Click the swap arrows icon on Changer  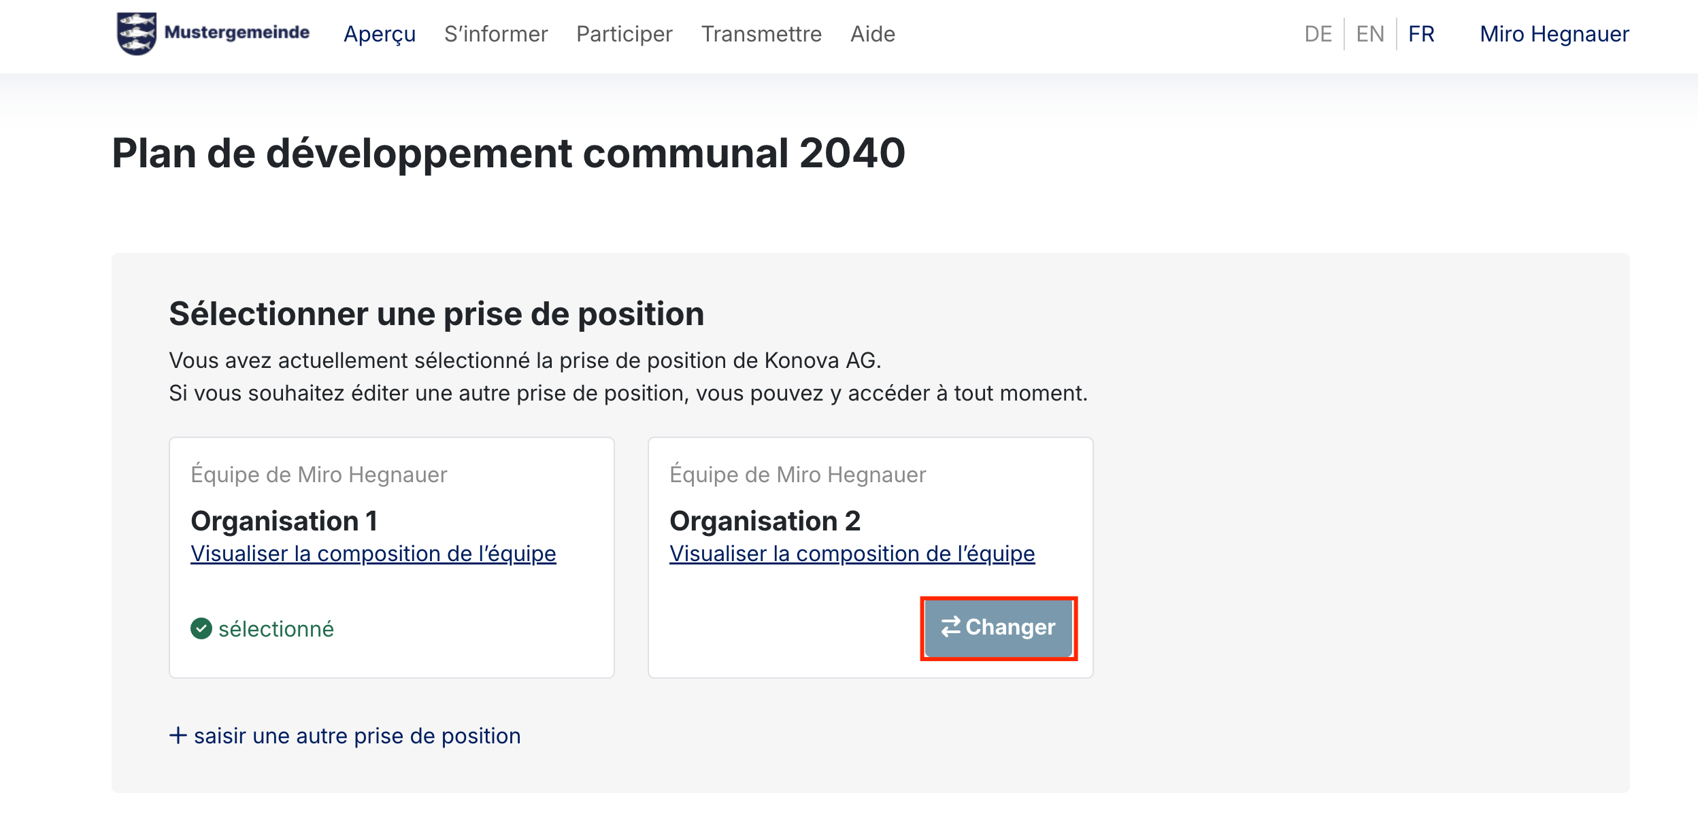[x=950, y=626]
